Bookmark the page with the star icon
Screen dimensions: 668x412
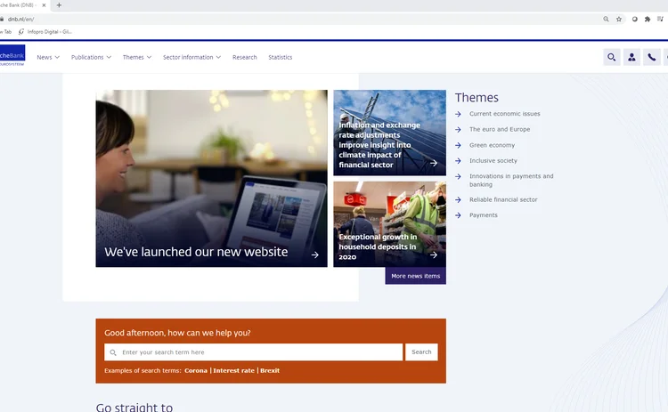(x=619, y=20)
